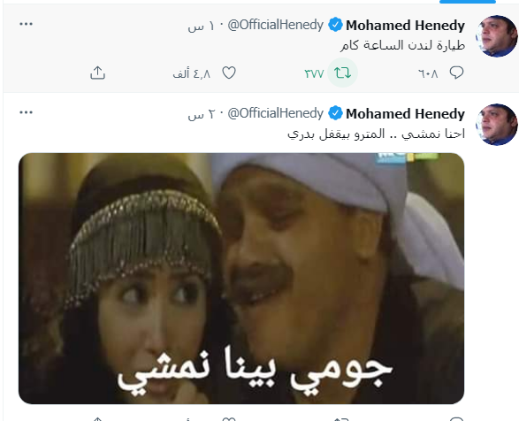
Task: Like the first tweet with the heart icon
Action: [x=229, y=73]
